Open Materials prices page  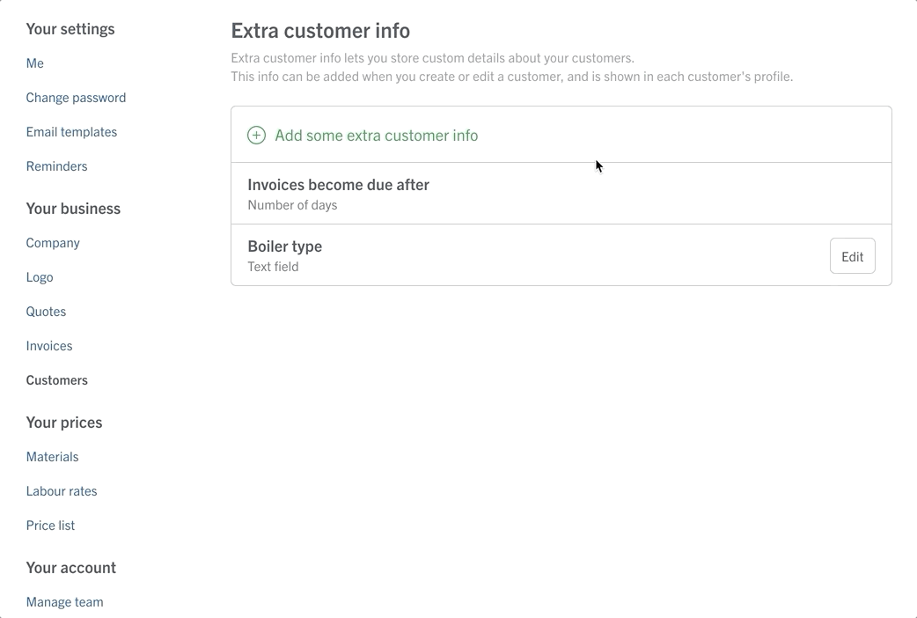point(53,457)
